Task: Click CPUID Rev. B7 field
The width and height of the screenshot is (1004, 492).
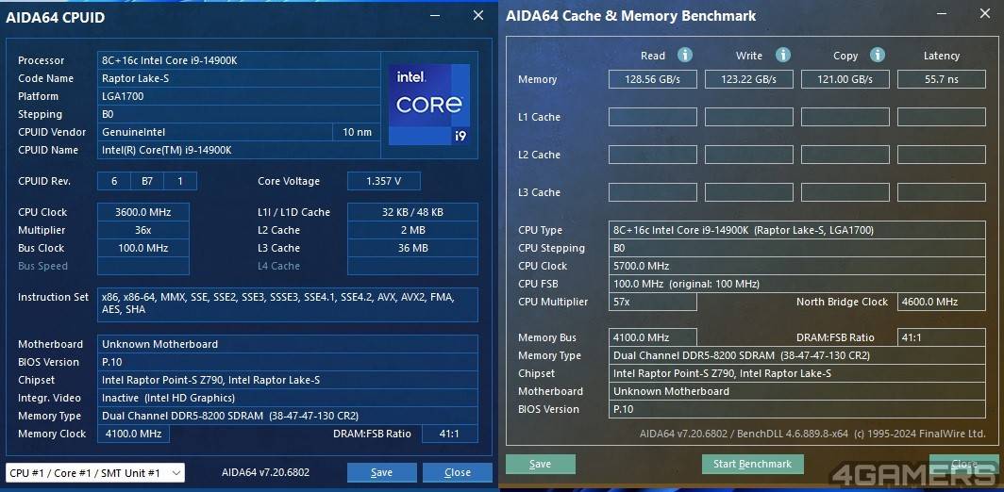Action: pyautogui.click(x=147, y=181)
